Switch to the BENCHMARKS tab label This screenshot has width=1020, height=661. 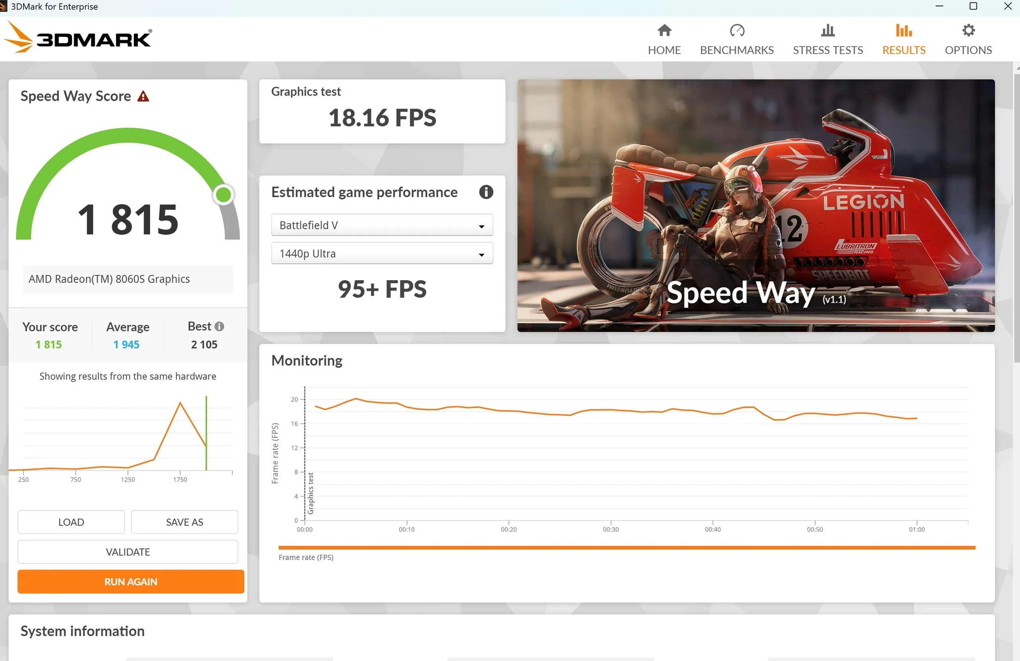coord(737,50)
